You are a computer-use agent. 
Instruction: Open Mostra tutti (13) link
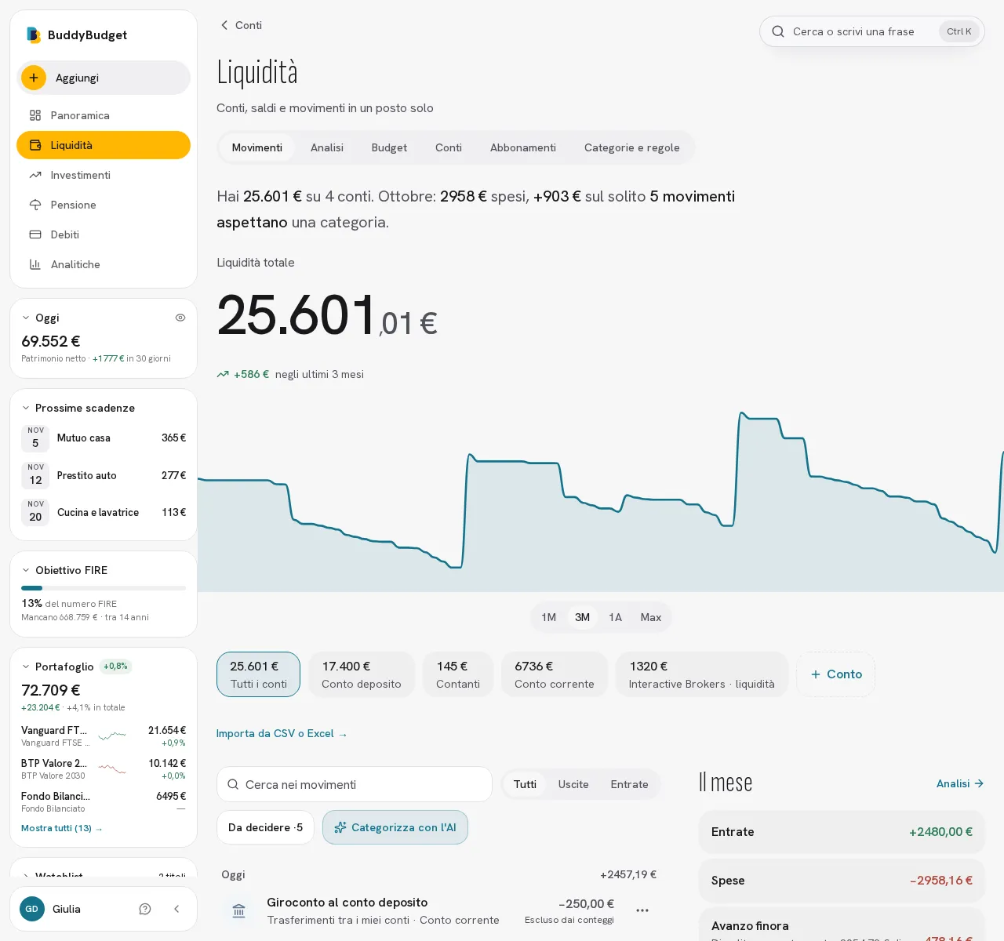[x=62, y=828]
